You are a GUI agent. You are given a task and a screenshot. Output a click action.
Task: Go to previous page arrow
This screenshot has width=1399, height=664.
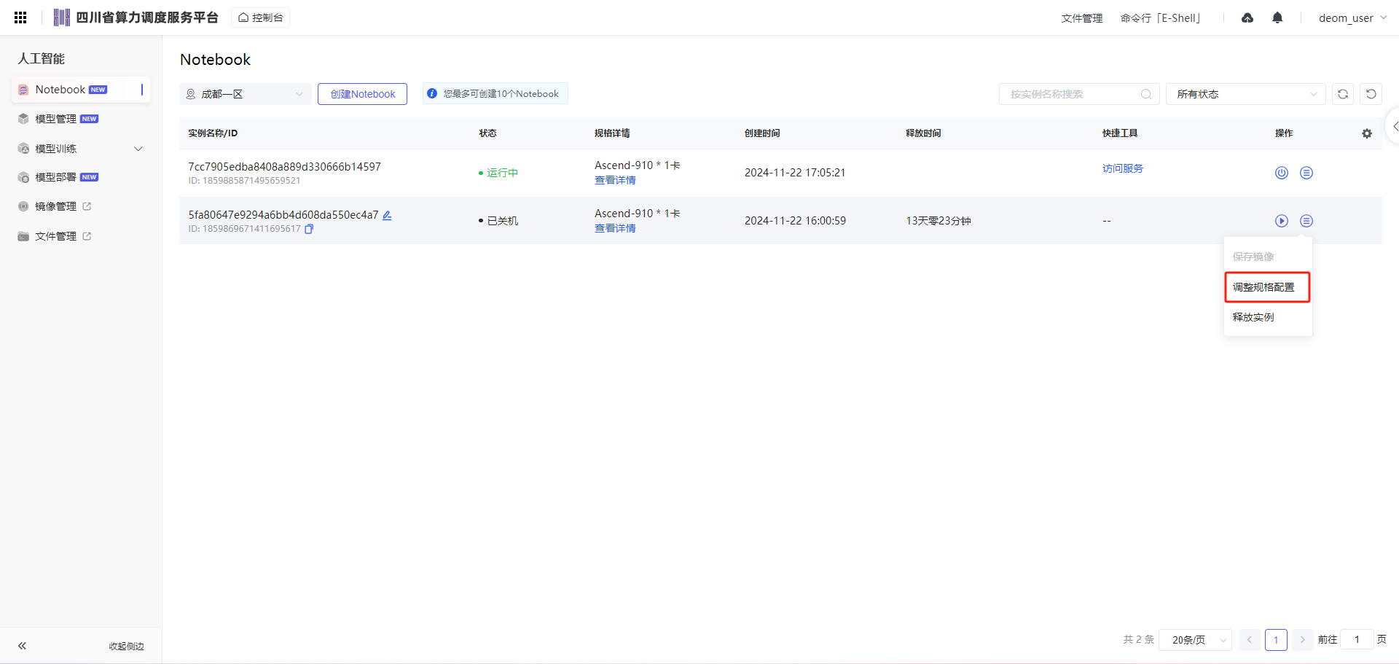(x=1249, y=640)
